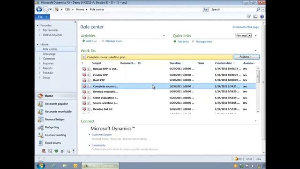This screenshot has height=169, width=300.
Task: Click the Help question mark icon
Action: (262, 17)
